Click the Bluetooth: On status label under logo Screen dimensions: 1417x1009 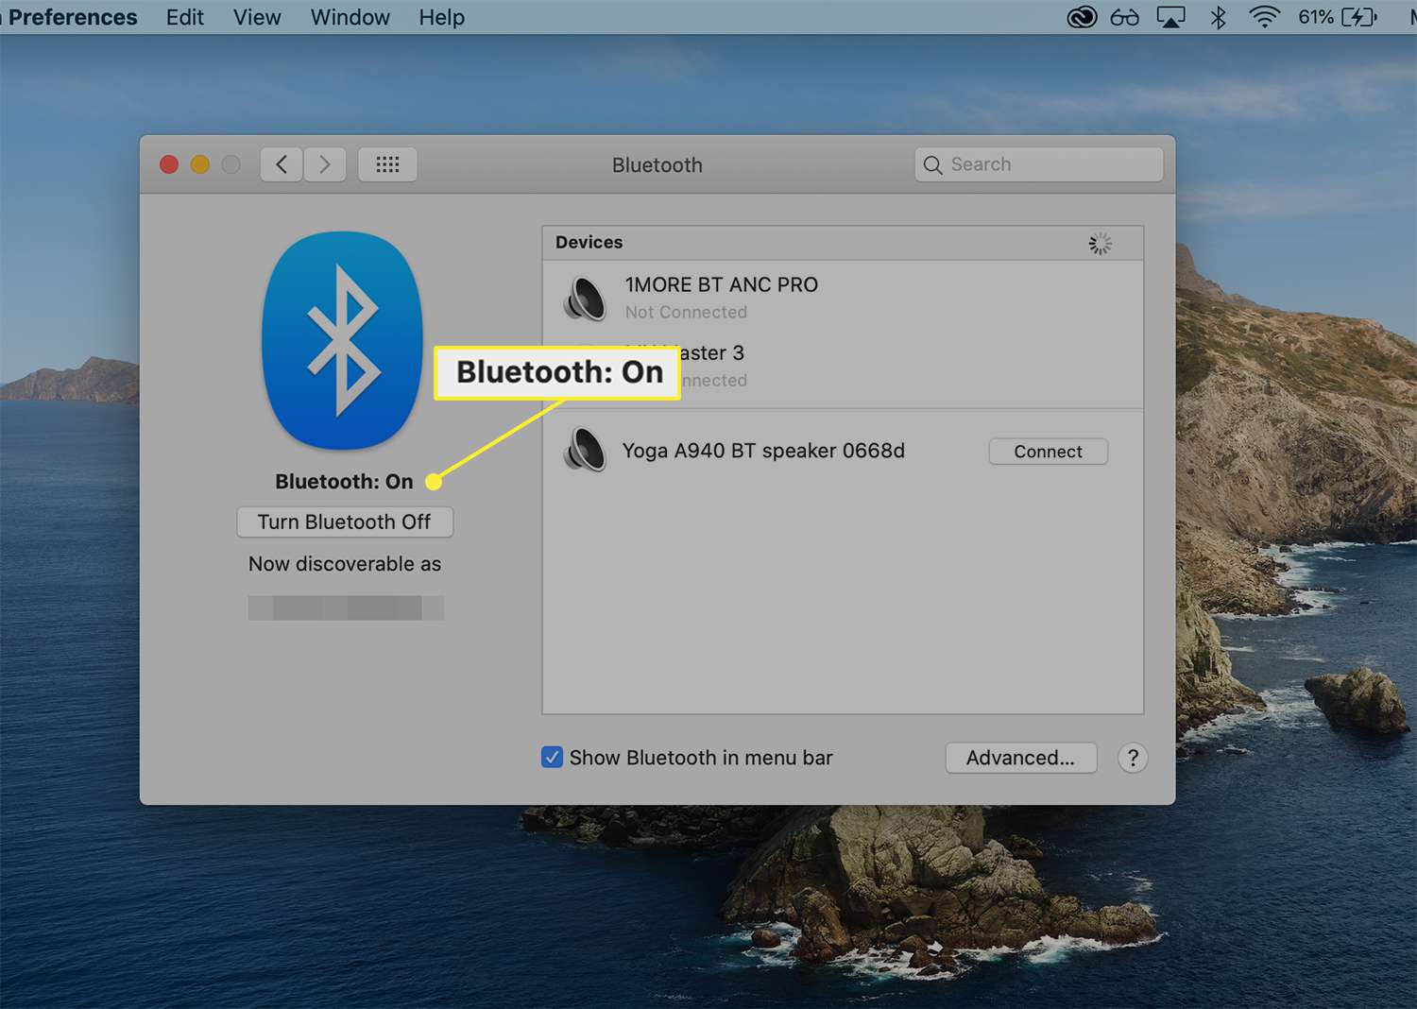point(344,482)
